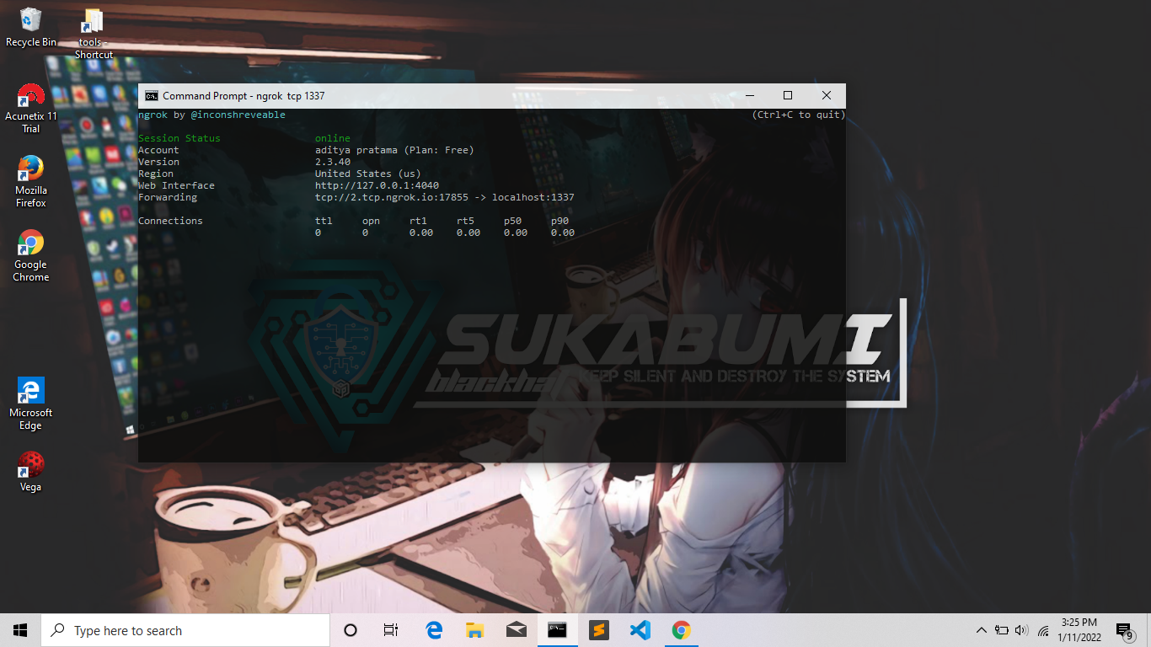Click the green 'online' session status text
Image resolution: width=1151 pixels, height=647 pixels.
(333, 138)
